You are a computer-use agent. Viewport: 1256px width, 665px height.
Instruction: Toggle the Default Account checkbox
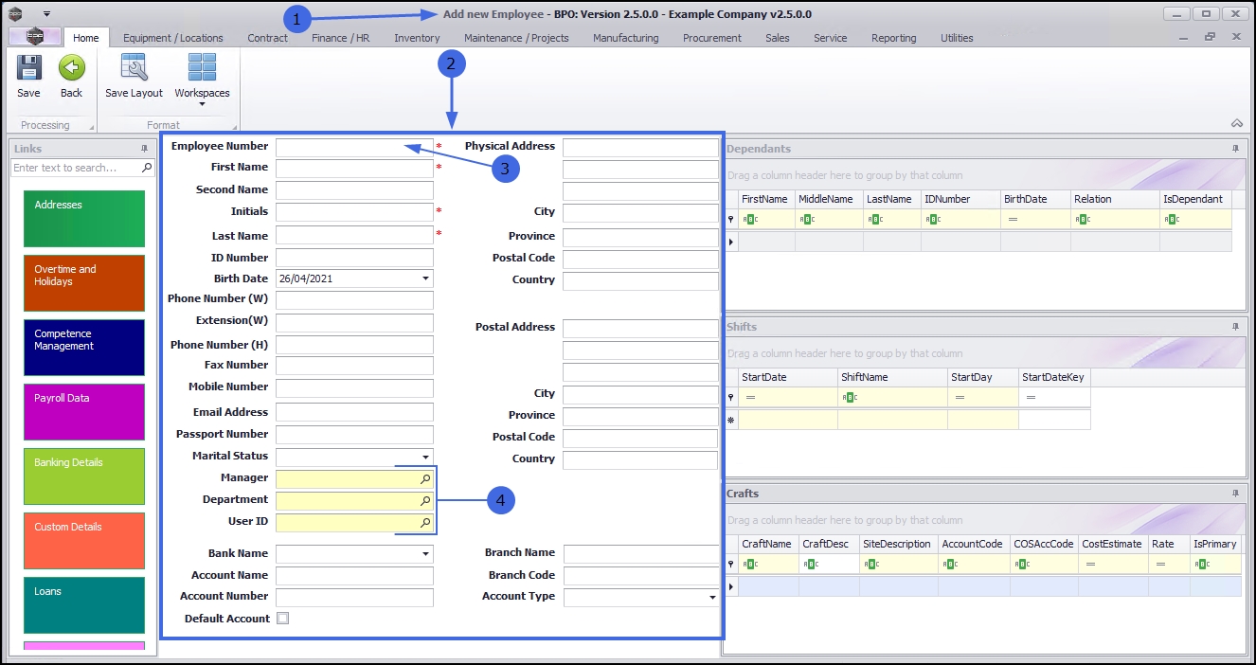click(x=282, y=619)
